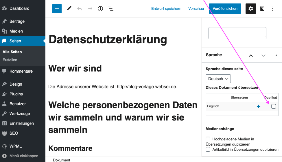Viewport: 282px width, 162px height.
Task: Open the list view outline icon
Action: tap(110, 9)
